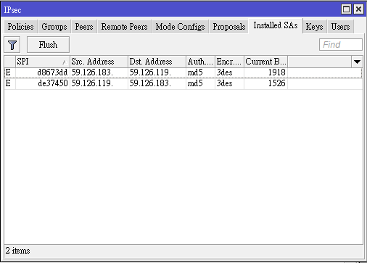Select the row with SPI d8673dd

[x=183, y=72]
